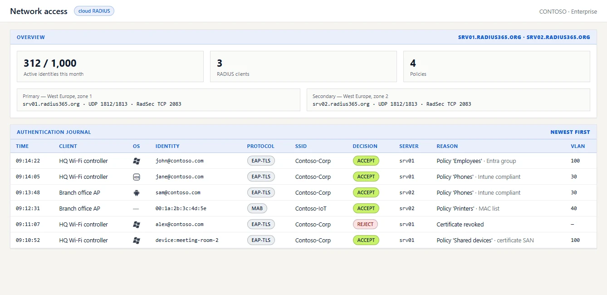Select identity john@contoso.com
The height and width of the screenshot is (295, 607).
pyautogui.click(x=180, y=161)
